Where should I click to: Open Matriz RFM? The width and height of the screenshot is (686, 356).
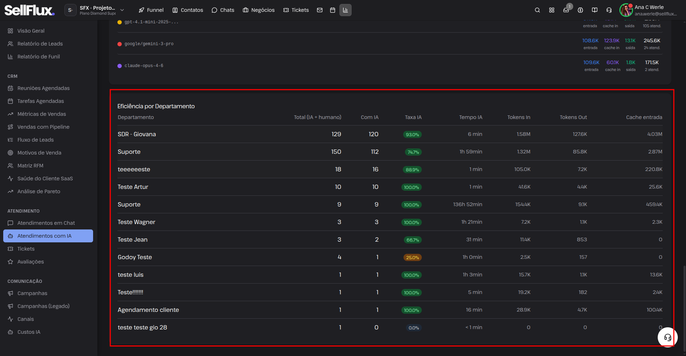click(48, 166)
